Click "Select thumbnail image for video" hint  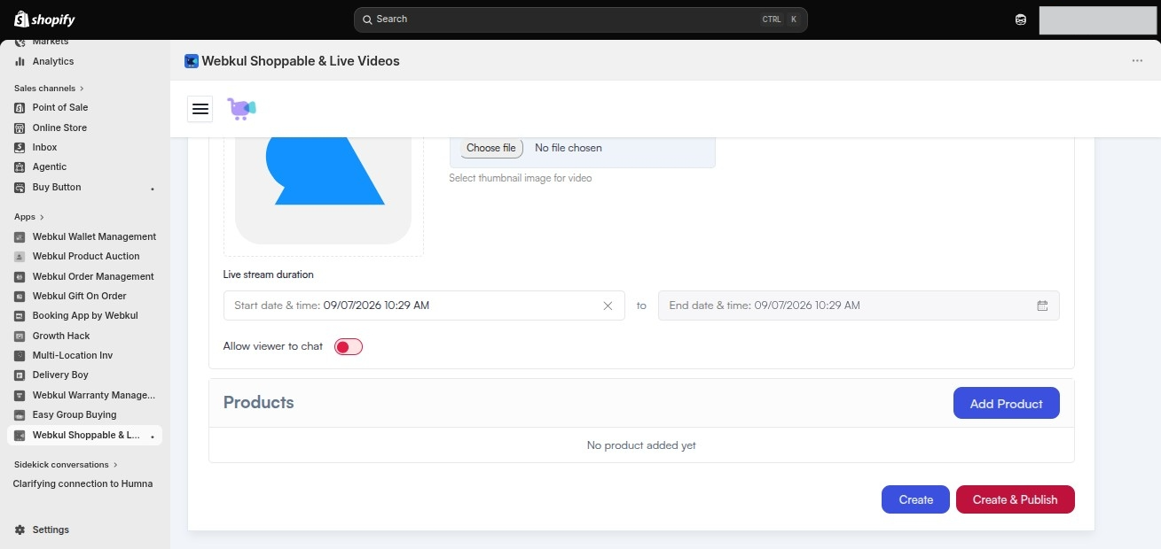(x=521, y=178)
